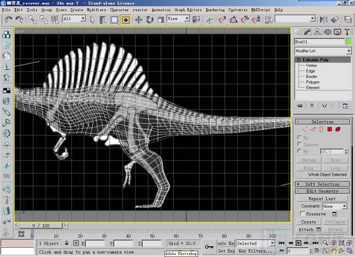Open the Select by Name dialog icon

[103, 20]
